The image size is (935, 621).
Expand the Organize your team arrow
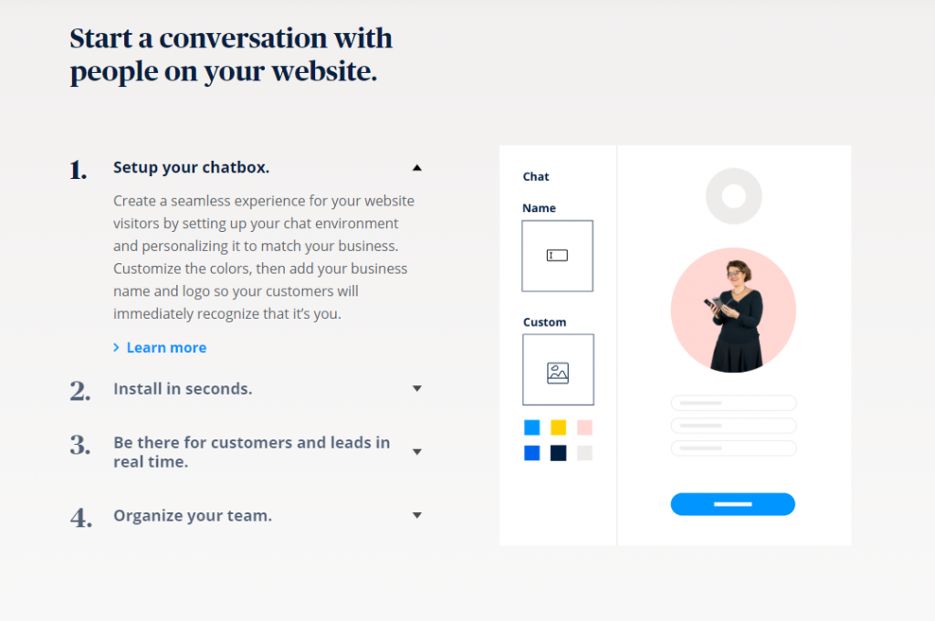coord(417,516)
